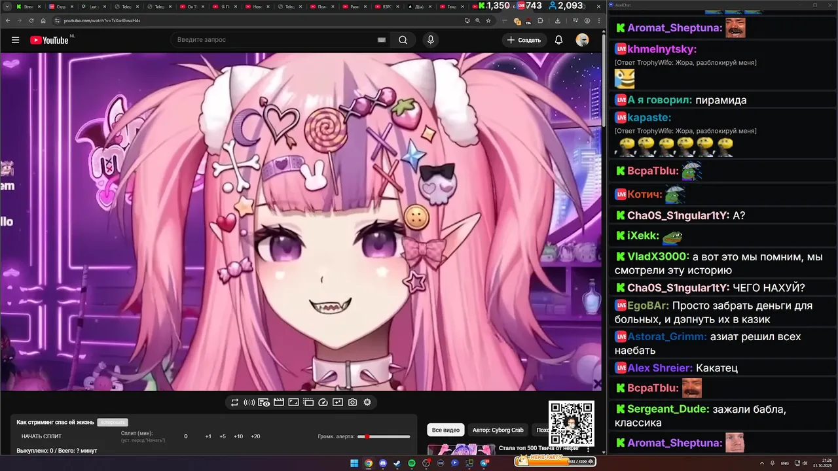838x471 pixels.
Task: Click the YouTube search magnifier button
Action: pyautogui.click(x=403, y=40)
